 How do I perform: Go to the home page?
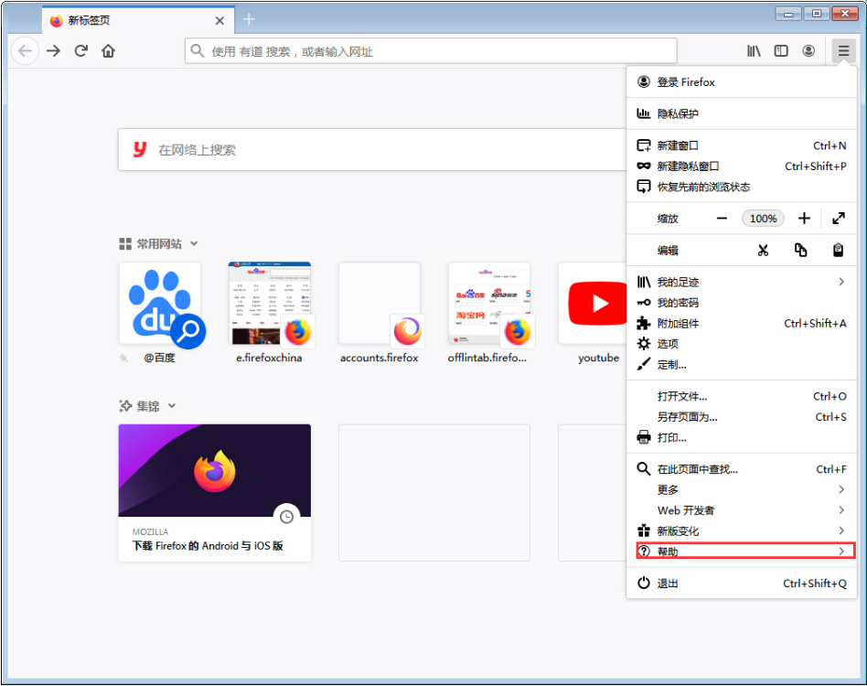[108, 51]
